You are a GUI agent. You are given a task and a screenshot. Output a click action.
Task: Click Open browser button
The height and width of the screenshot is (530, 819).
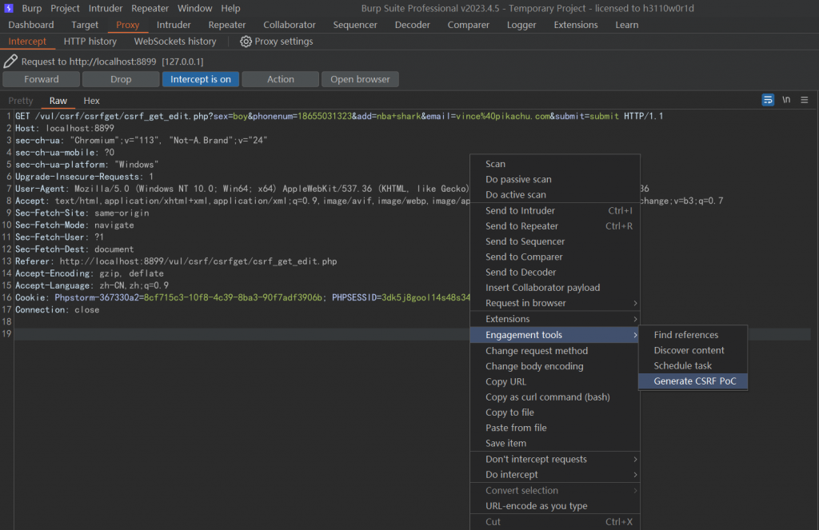tap(359, 79)
